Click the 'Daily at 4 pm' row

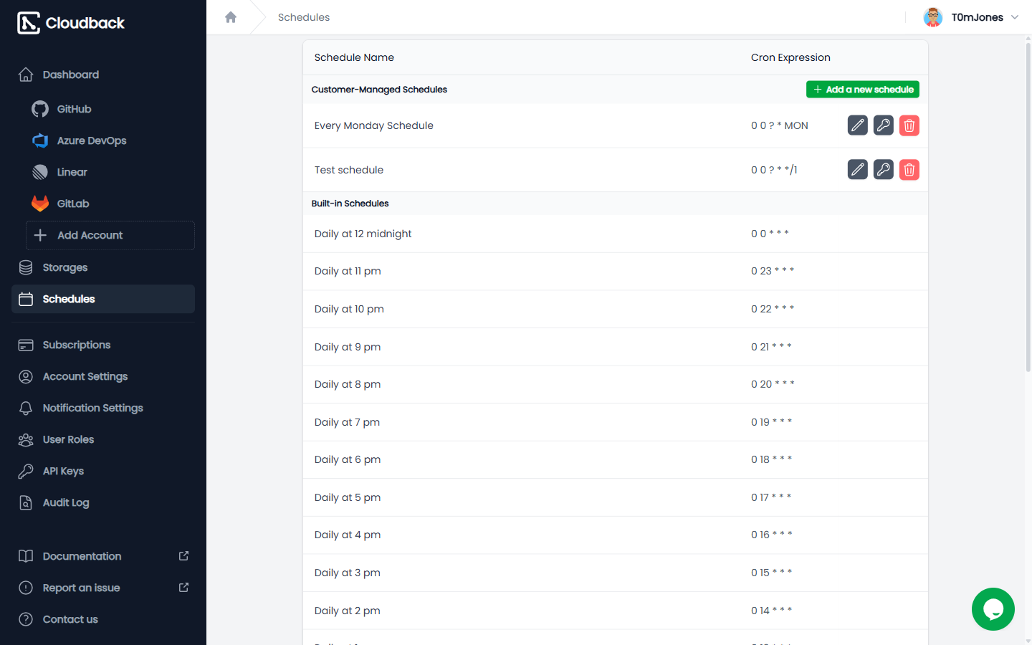click(x=616, y=535)
